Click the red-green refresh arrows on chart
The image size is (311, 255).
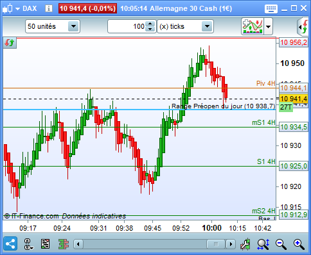click(x=10, y=43)
